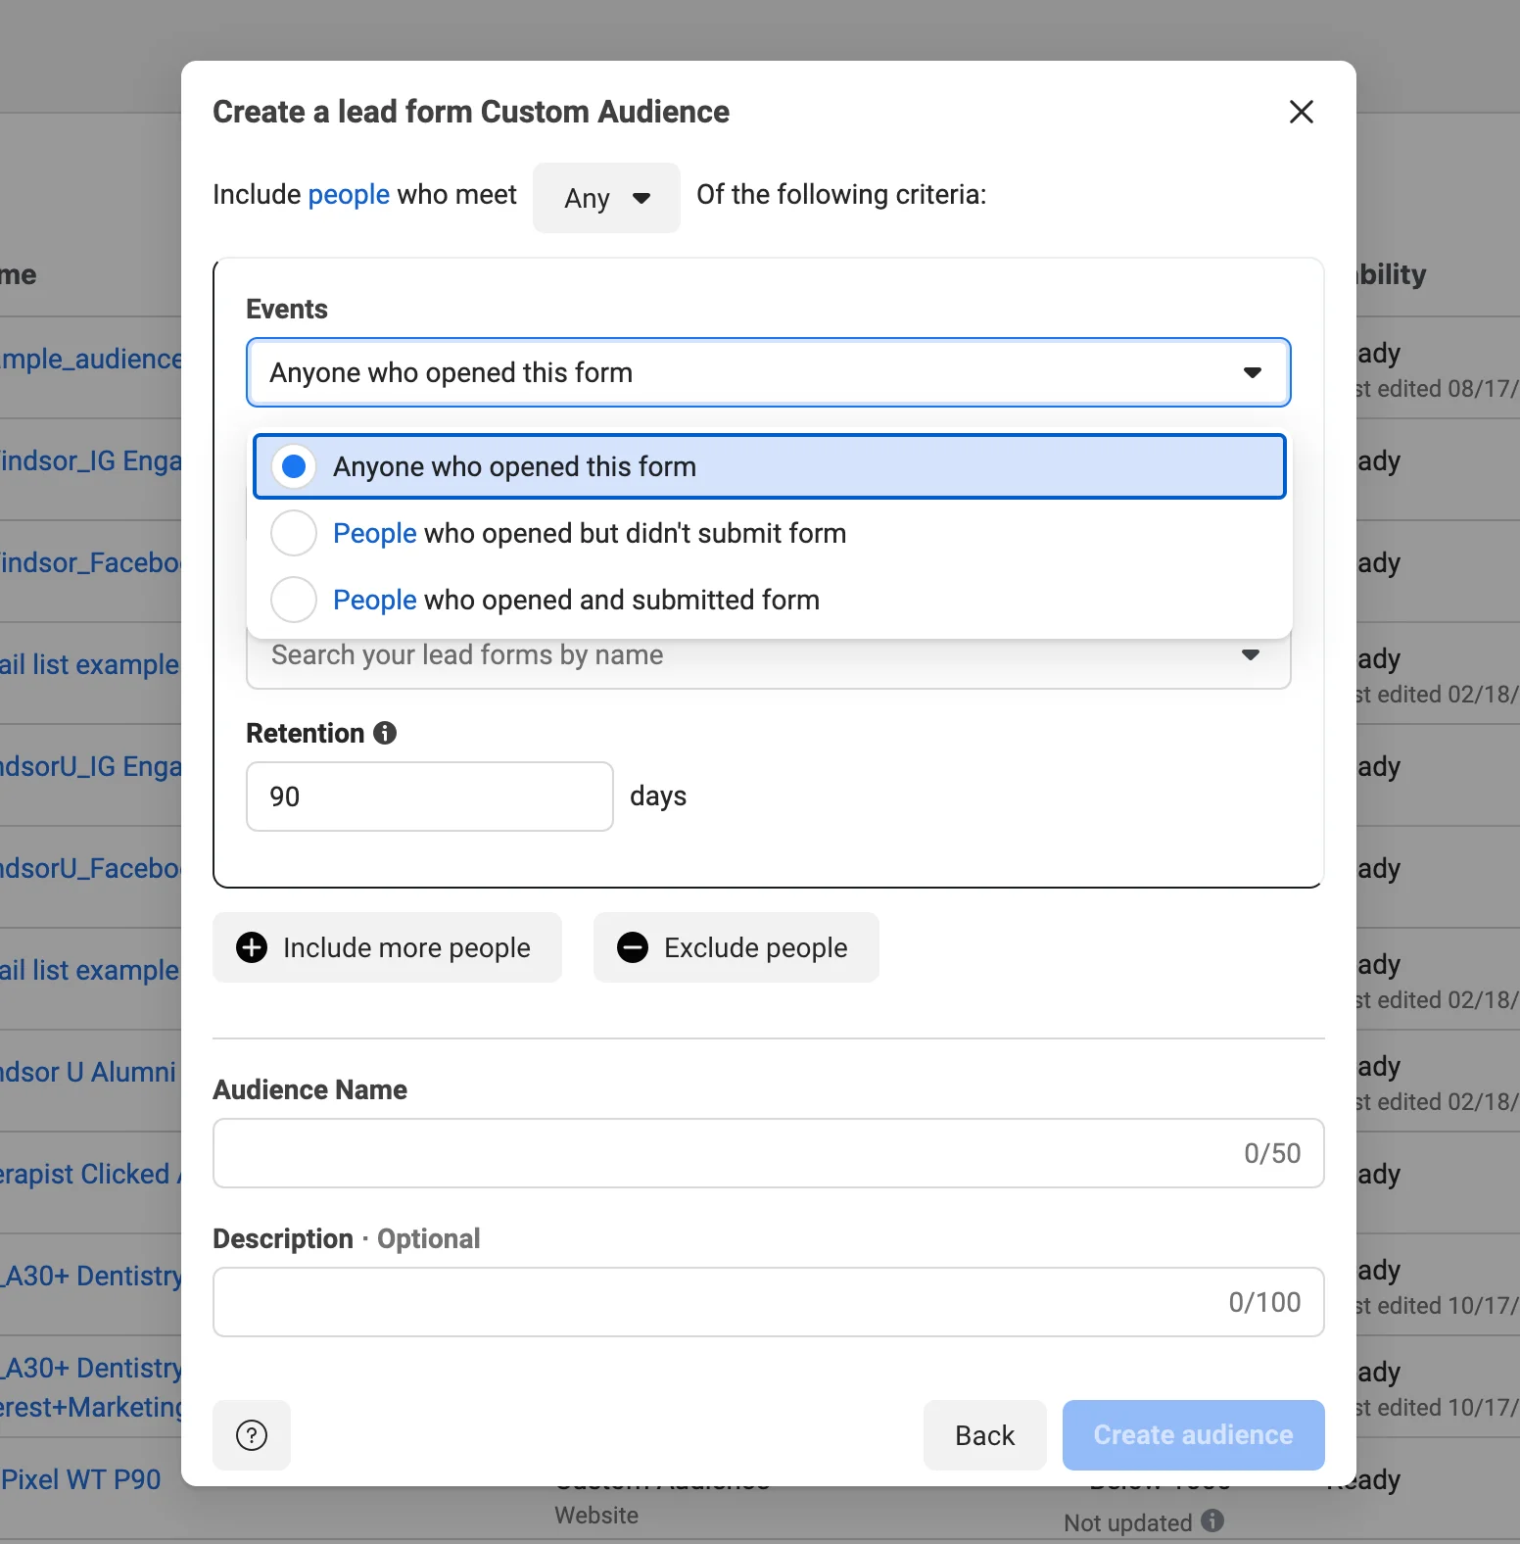Choose 'People who opened but didn't submit form'
The height and width of the screenshot is (1544, 1520).
click(x=294, y=533)
